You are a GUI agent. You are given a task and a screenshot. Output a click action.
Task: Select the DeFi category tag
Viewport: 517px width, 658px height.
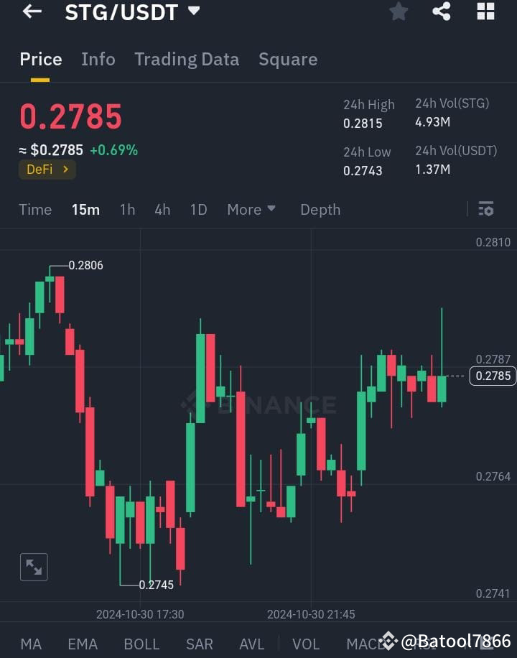coord(47,170)
